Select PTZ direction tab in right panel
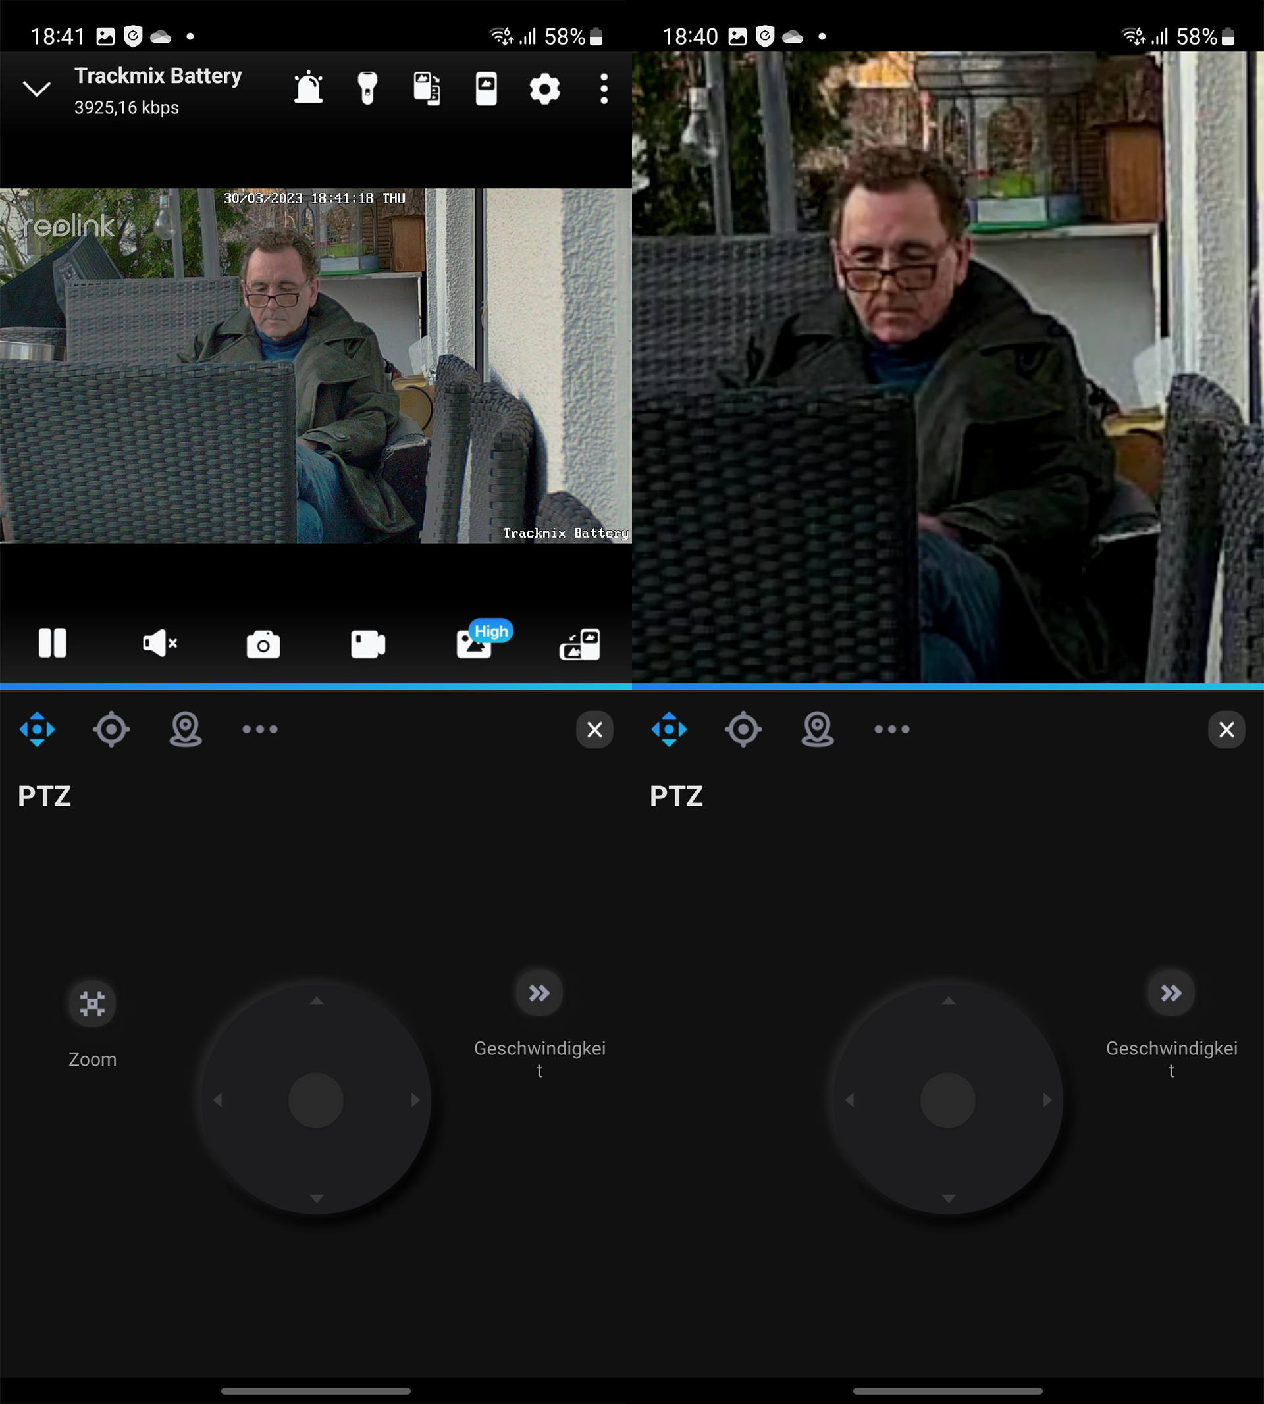 point(669,729)
